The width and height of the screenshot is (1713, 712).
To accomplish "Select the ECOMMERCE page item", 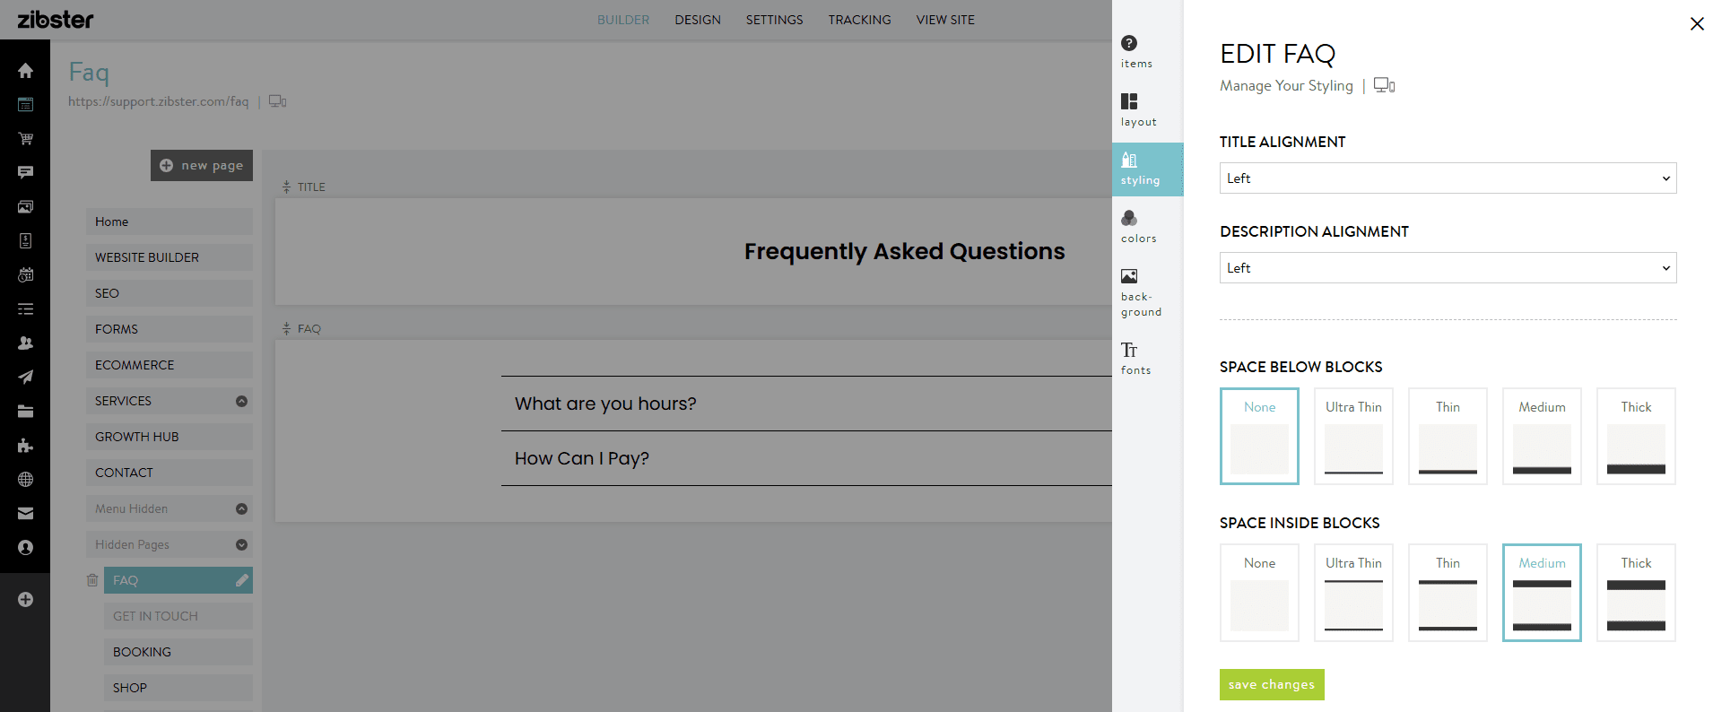I will (x=170, y=365).
